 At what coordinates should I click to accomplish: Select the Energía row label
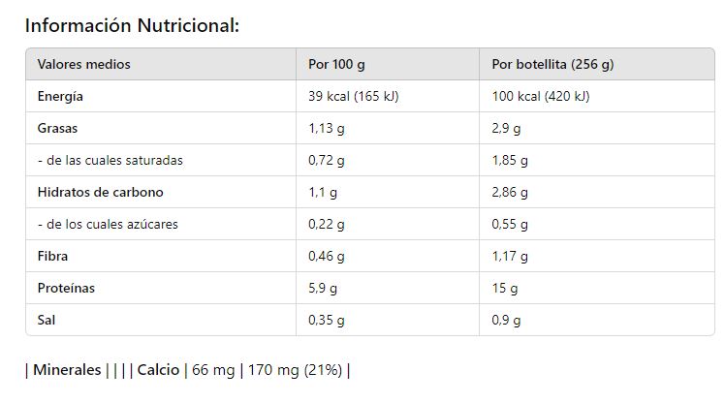pos(60,97)
